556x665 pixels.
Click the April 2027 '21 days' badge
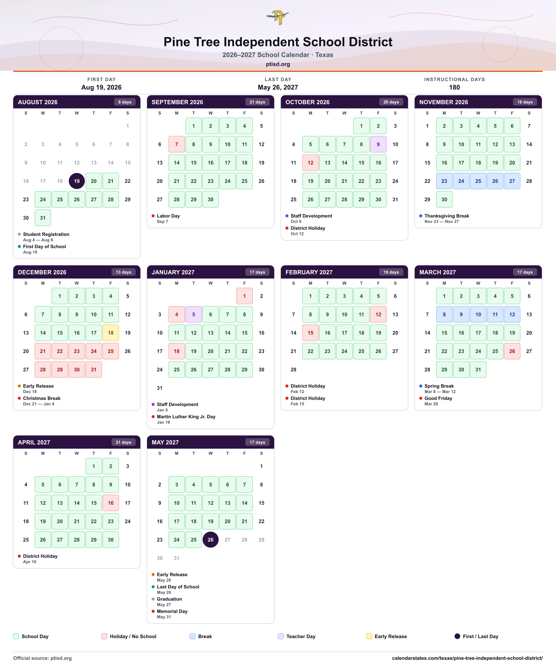123,442
